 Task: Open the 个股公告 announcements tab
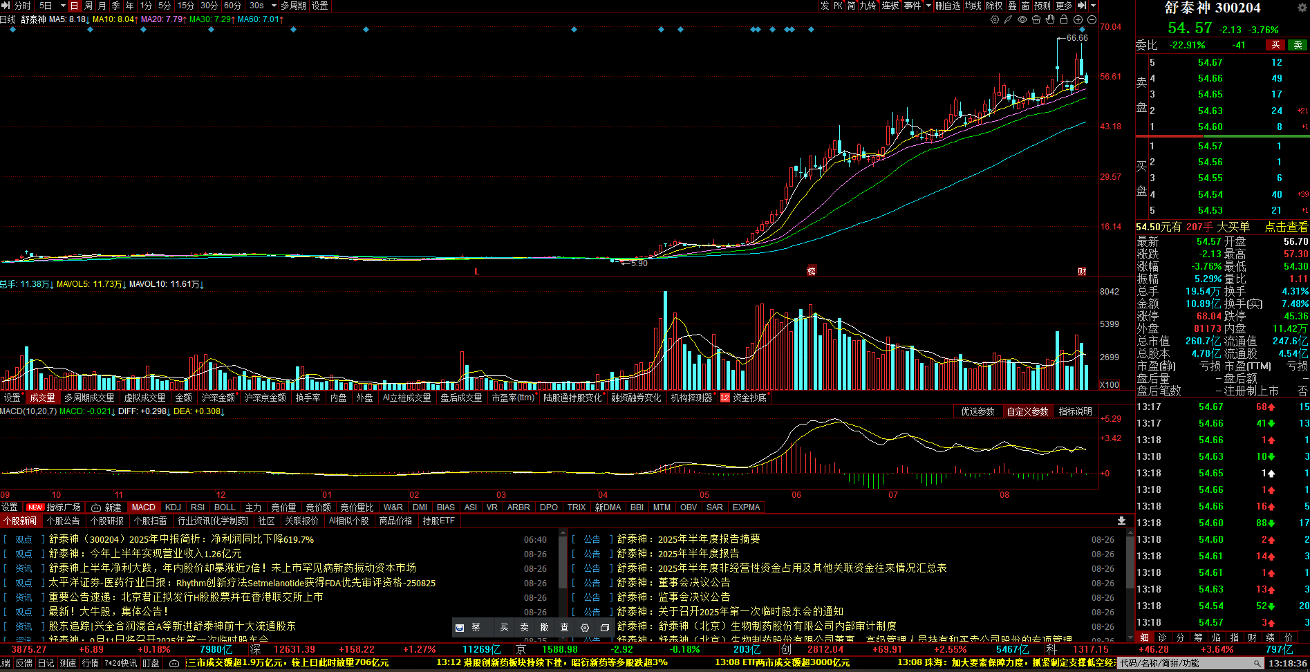[64, 521]
